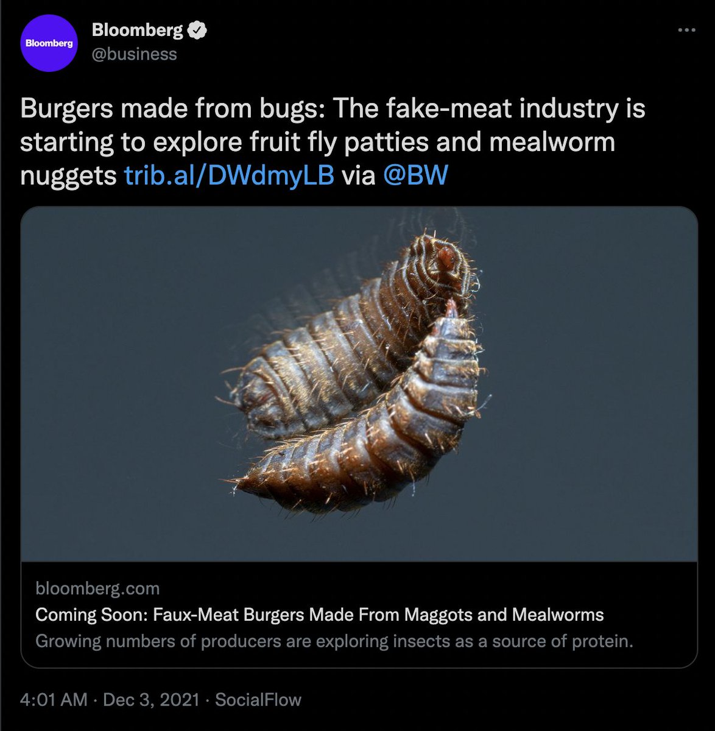Open the @business handle
715x731 pixels.
(x=134, y=54)
